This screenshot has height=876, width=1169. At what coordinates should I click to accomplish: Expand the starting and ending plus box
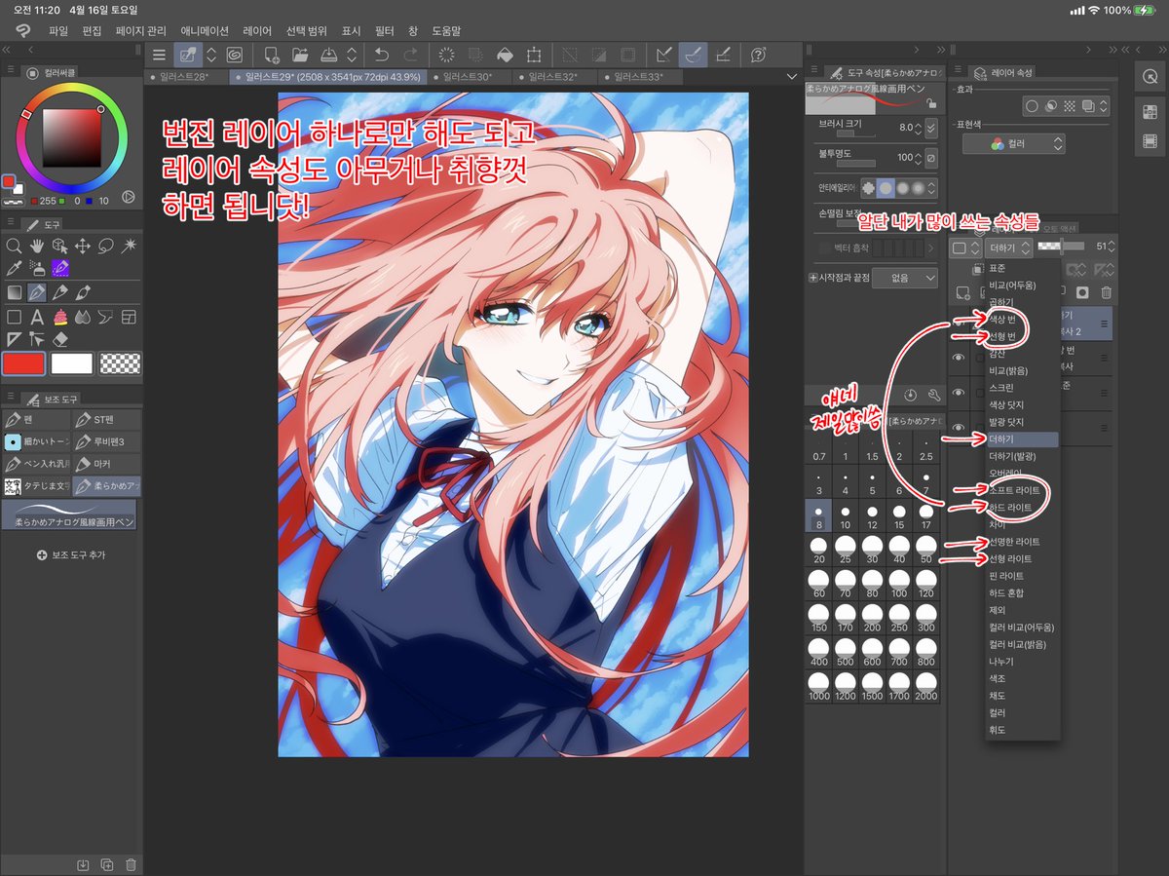pos(813,278)
